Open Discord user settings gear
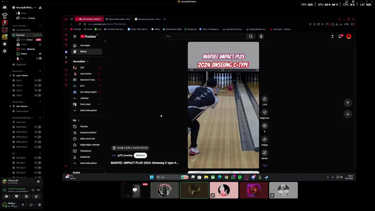This screenshot has width=375, height=211. click(40, 205)
